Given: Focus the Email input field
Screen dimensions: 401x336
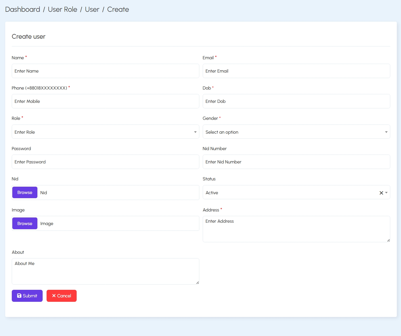Looking at the screenshot, I should click(x=296, y=71).
